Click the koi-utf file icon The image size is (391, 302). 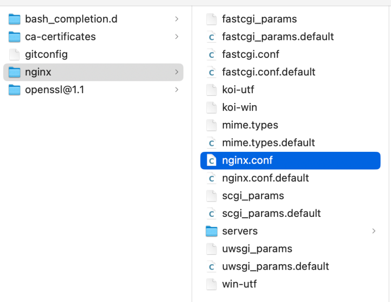tap(211, 90)
